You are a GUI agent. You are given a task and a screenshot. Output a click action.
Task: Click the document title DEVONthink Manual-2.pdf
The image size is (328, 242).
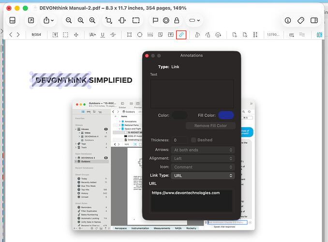pyautogui.click(x=70, y=8)
